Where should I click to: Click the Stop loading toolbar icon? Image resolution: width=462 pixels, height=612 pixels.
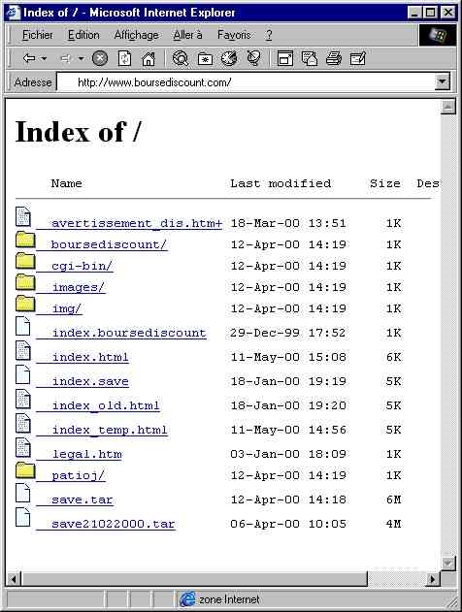[100, 58]
